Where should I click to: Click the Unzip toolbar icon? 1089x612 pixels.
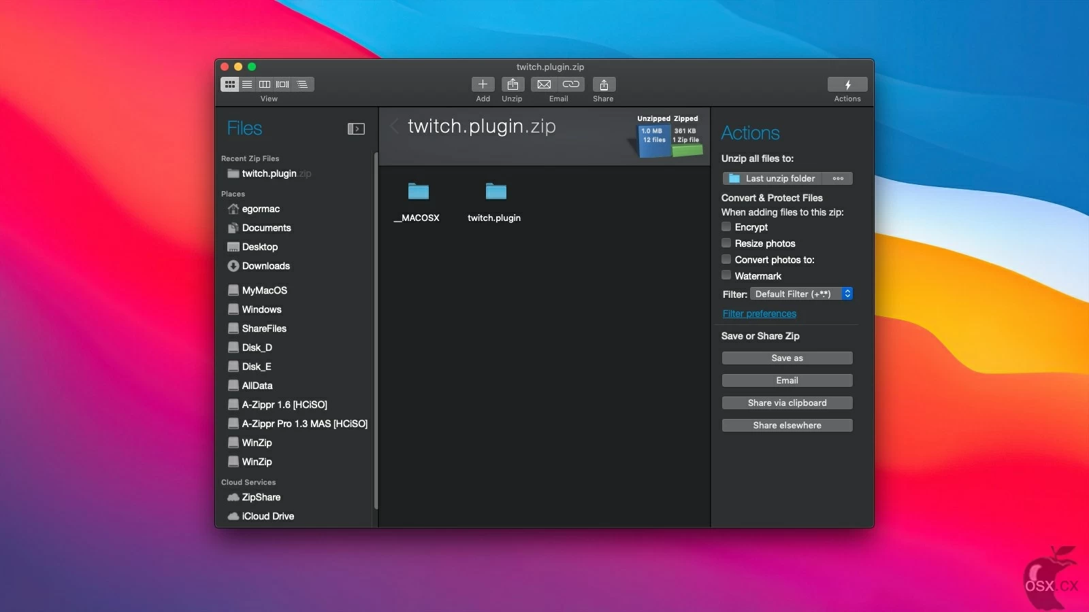pos(513,84)
